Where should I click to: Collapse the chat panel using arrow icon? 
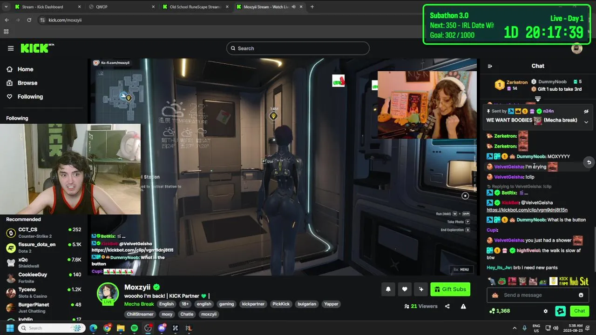[x=490, y=66]
